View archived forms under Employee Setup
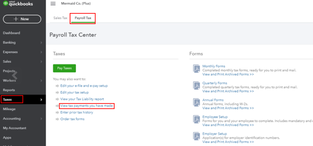This screenshot has width=313, height=146. tap(228, 125)
